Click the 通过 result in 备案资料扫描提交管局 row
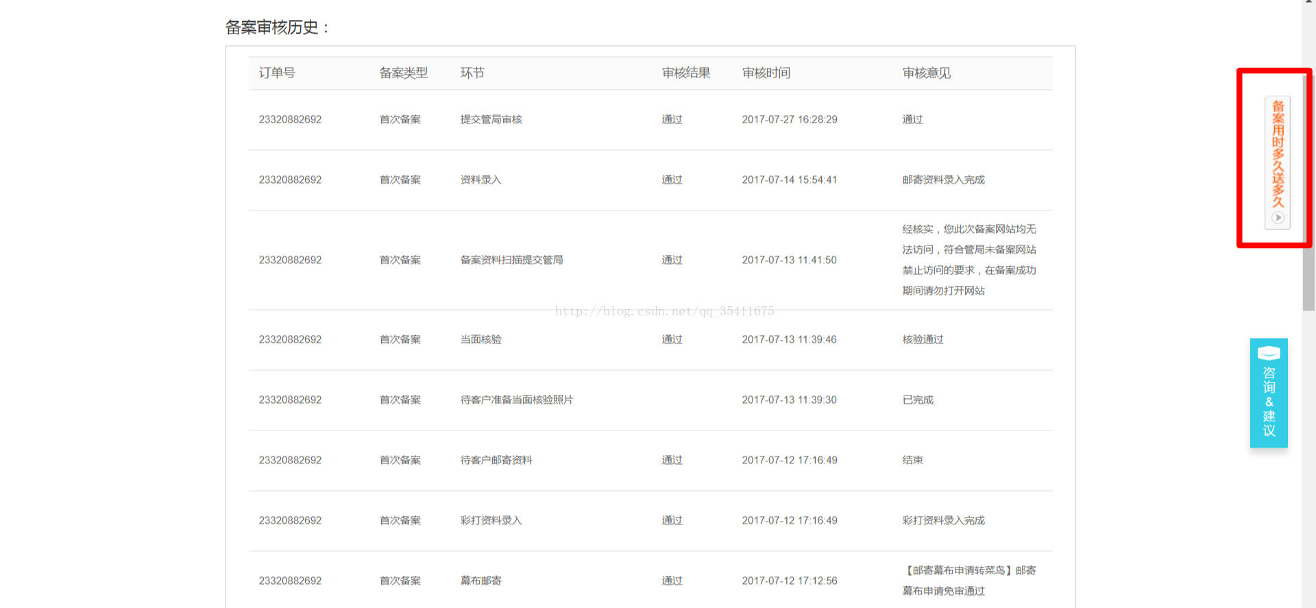1316x608 pixels. coord(672,260)
